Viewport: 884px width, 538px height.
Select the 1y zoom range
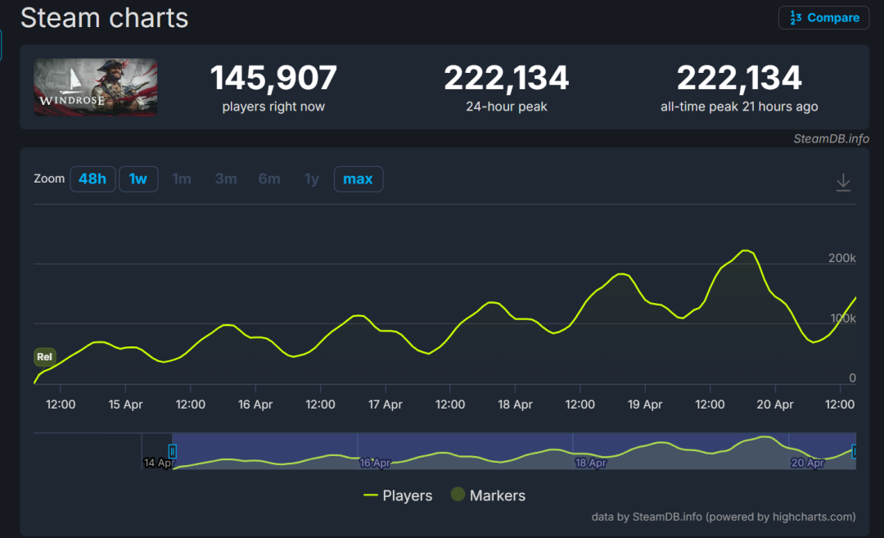312,179
